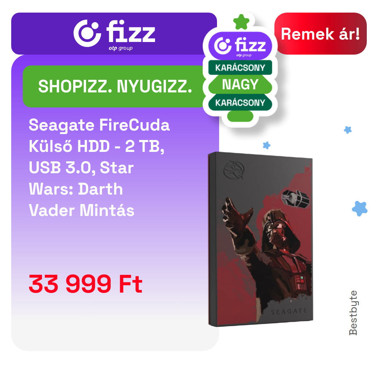This screenshot has width=378, height=378.
Task: Click the 33 999 Ft price
Action: [86, 284]
